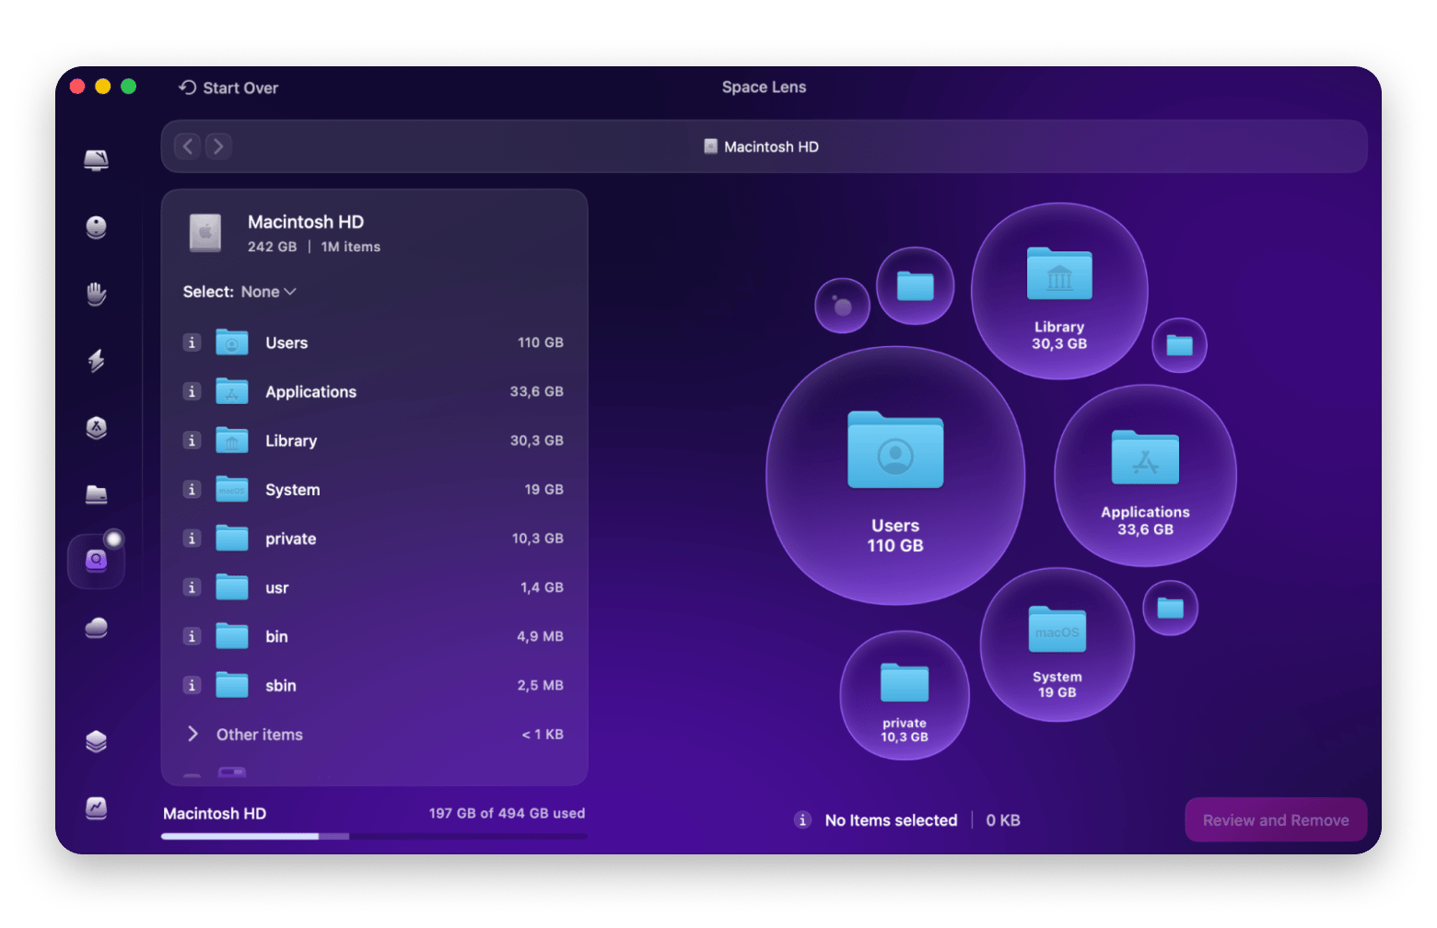
Task: Expand the Other items row
Action: (x=193, y=734)
